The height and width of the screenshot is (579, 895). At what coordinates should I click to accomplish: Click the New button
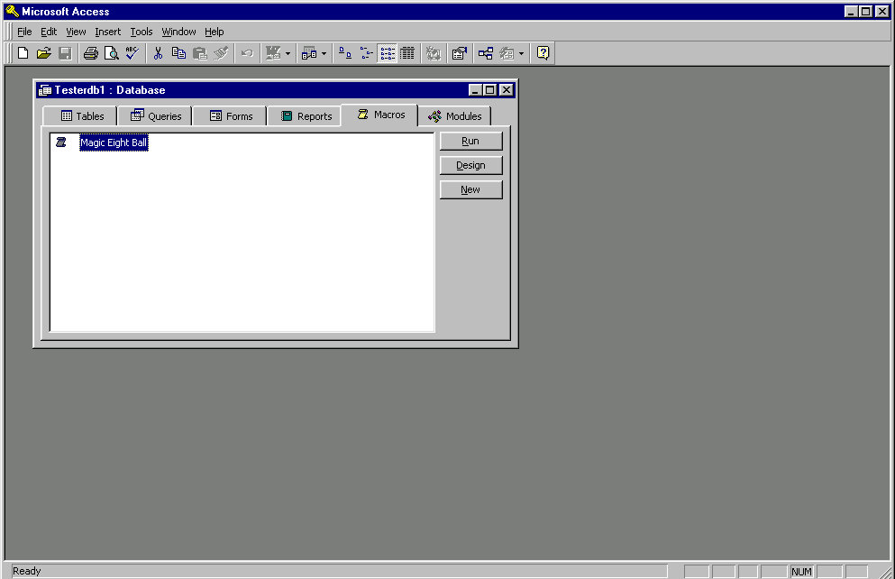pos(470,189)
